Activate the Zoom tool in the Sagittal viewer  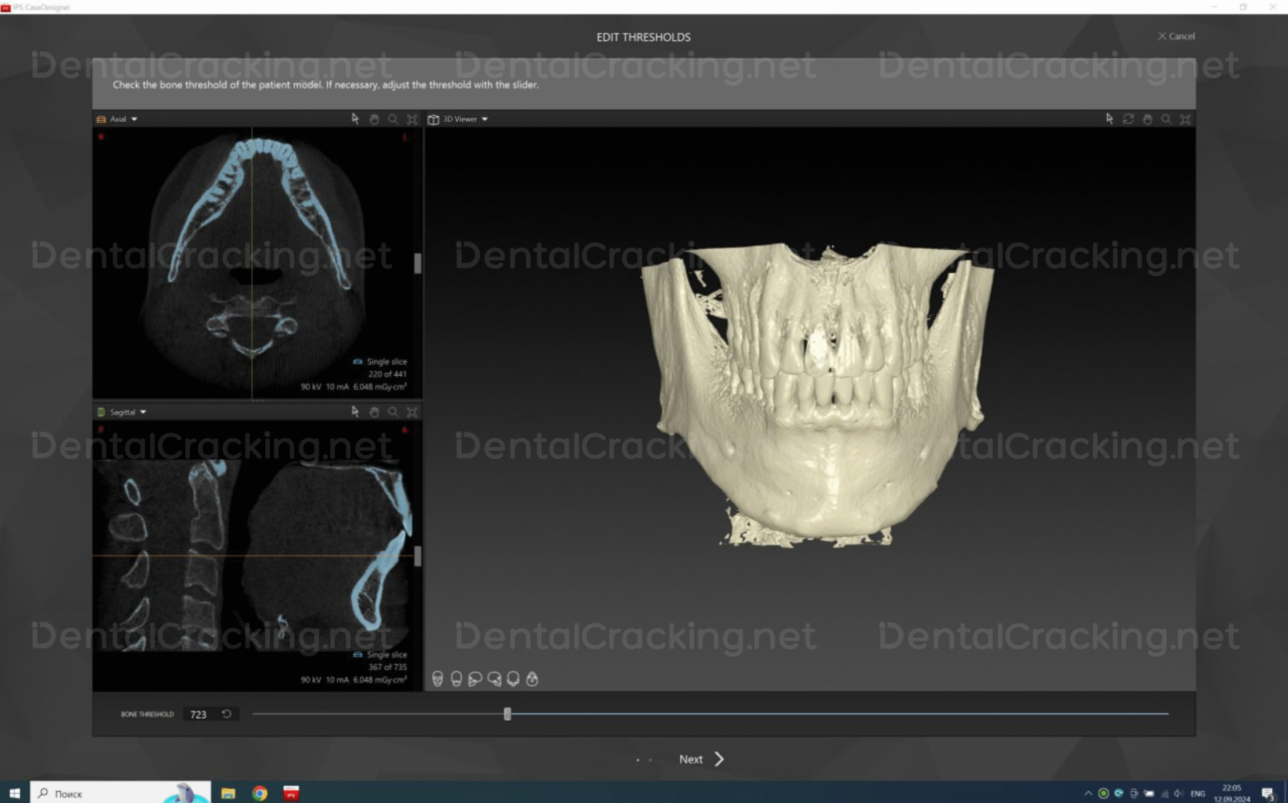[393, 412]
